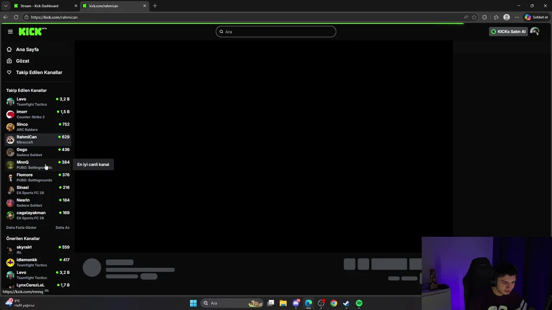Open Flomore PUBG channel
The image size is (552, 310).
tap(38, 177)
